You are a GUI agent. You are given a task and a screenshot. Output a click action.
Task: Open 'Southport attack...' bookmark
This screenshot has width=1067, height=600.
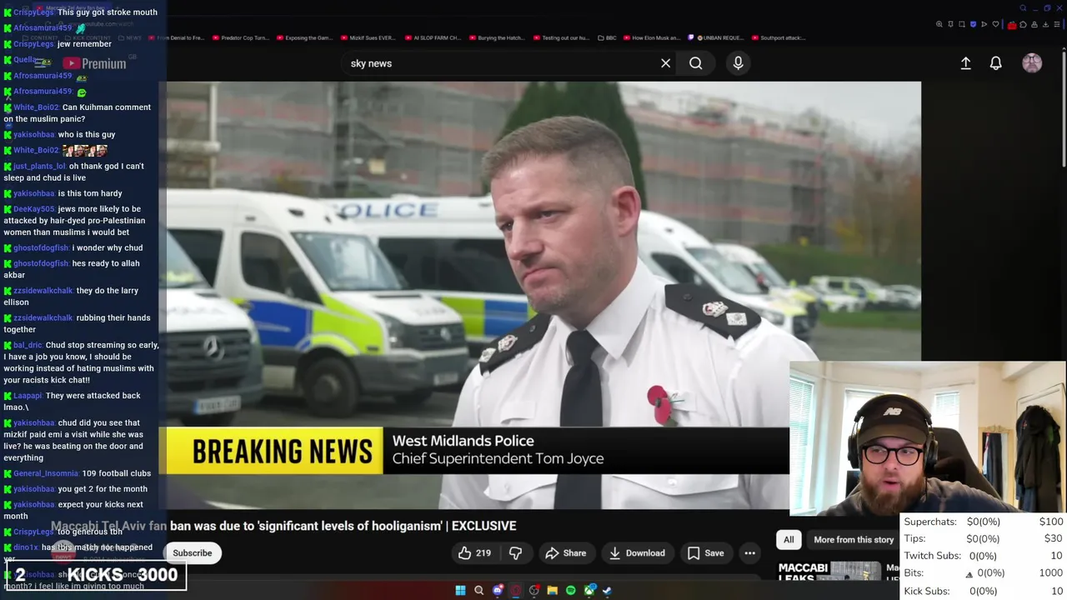point(779,37)
